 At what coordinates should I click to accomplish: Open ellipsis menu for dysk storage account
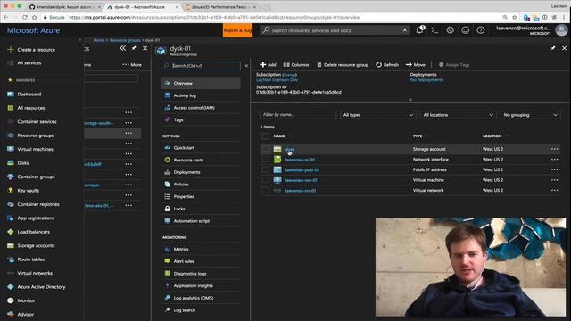(554, 149)
